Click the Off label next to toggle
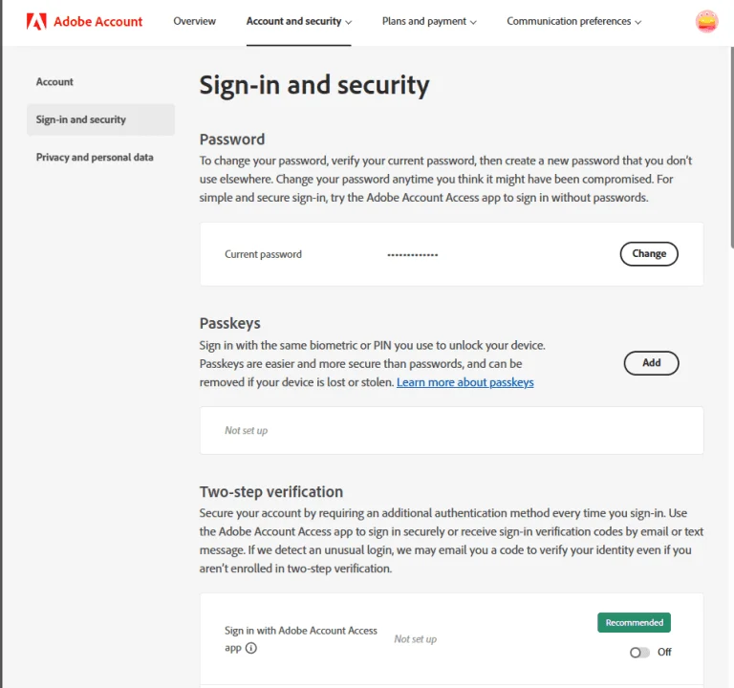Screen dimensions: 734x688 pos(664,652)
